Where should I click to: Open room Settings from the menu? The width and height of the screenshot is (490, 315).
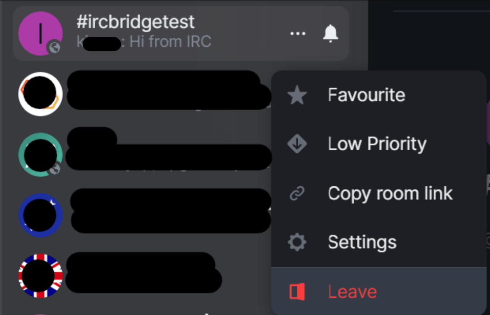pyautogui.click(x=378, y=242)
